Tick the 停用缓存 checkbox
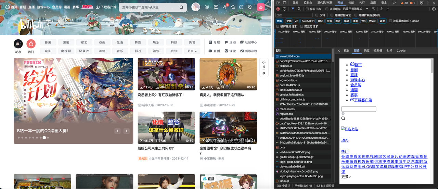 [x=327, y=9]
